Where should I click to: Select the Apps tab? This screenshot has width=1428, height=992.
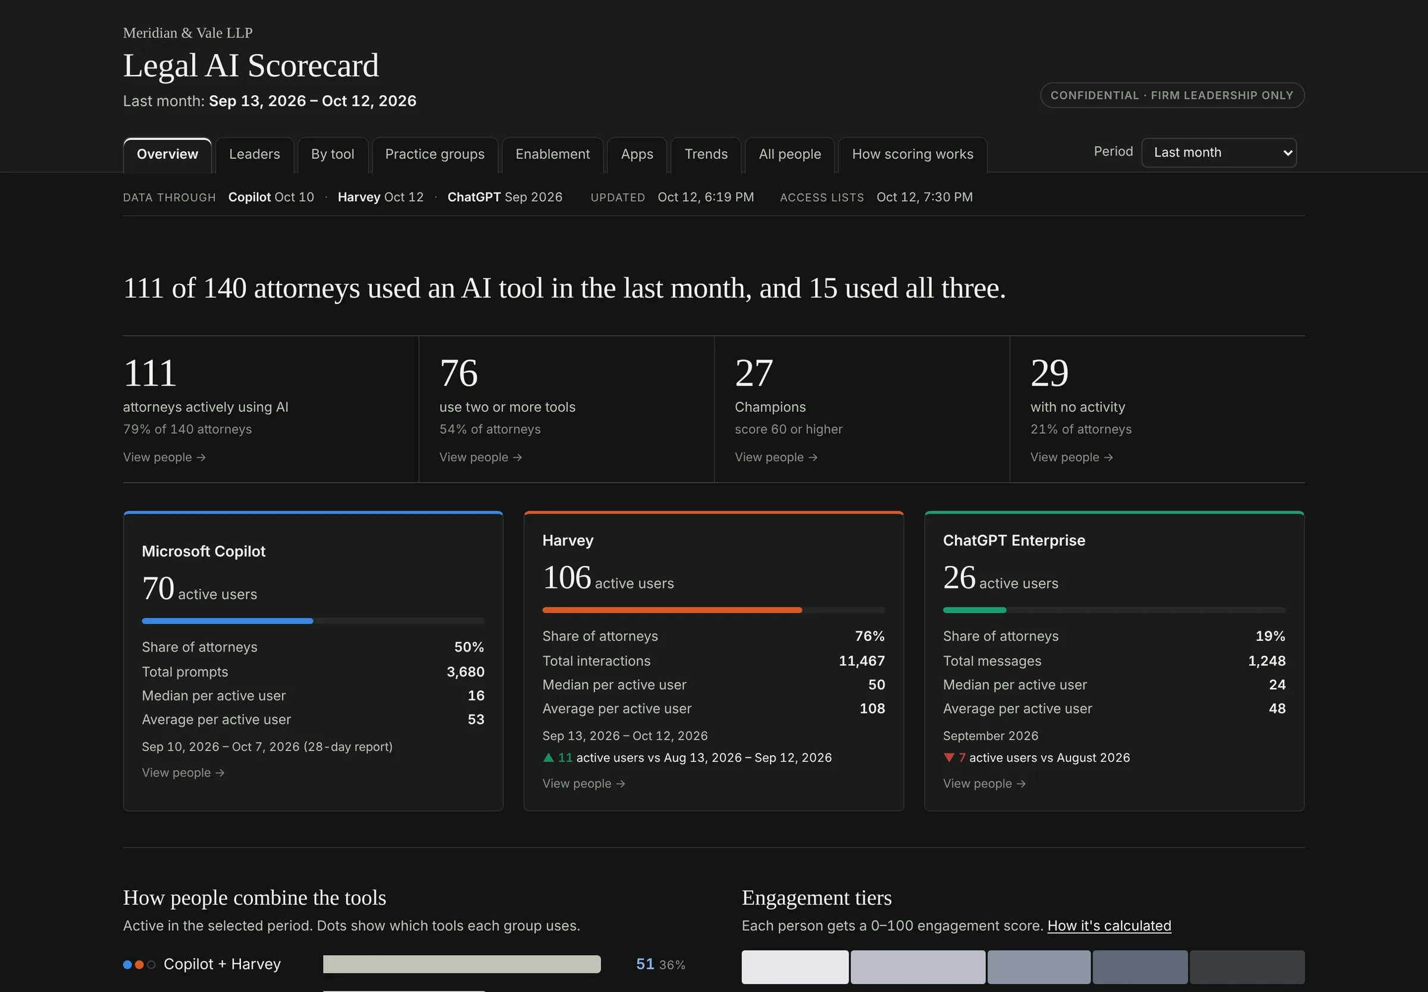click(x=637, y=154)
